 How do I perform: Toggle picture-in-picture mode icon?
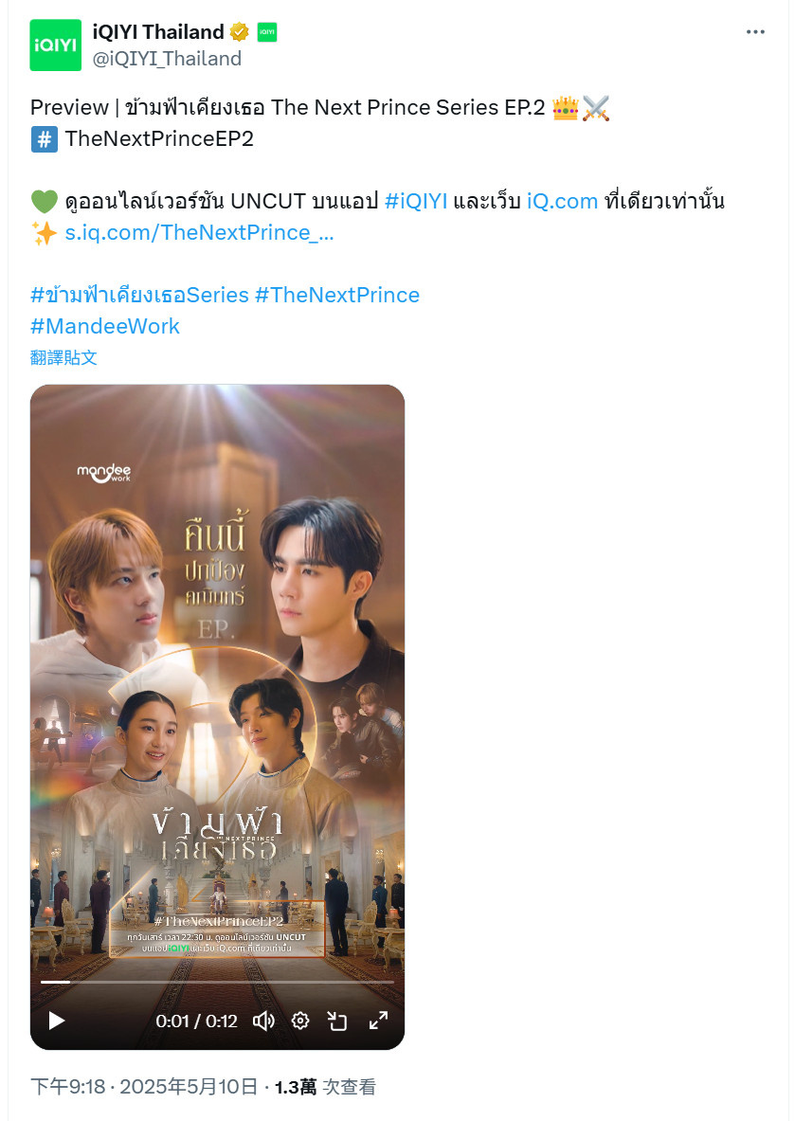click(x=336, y=1021)
